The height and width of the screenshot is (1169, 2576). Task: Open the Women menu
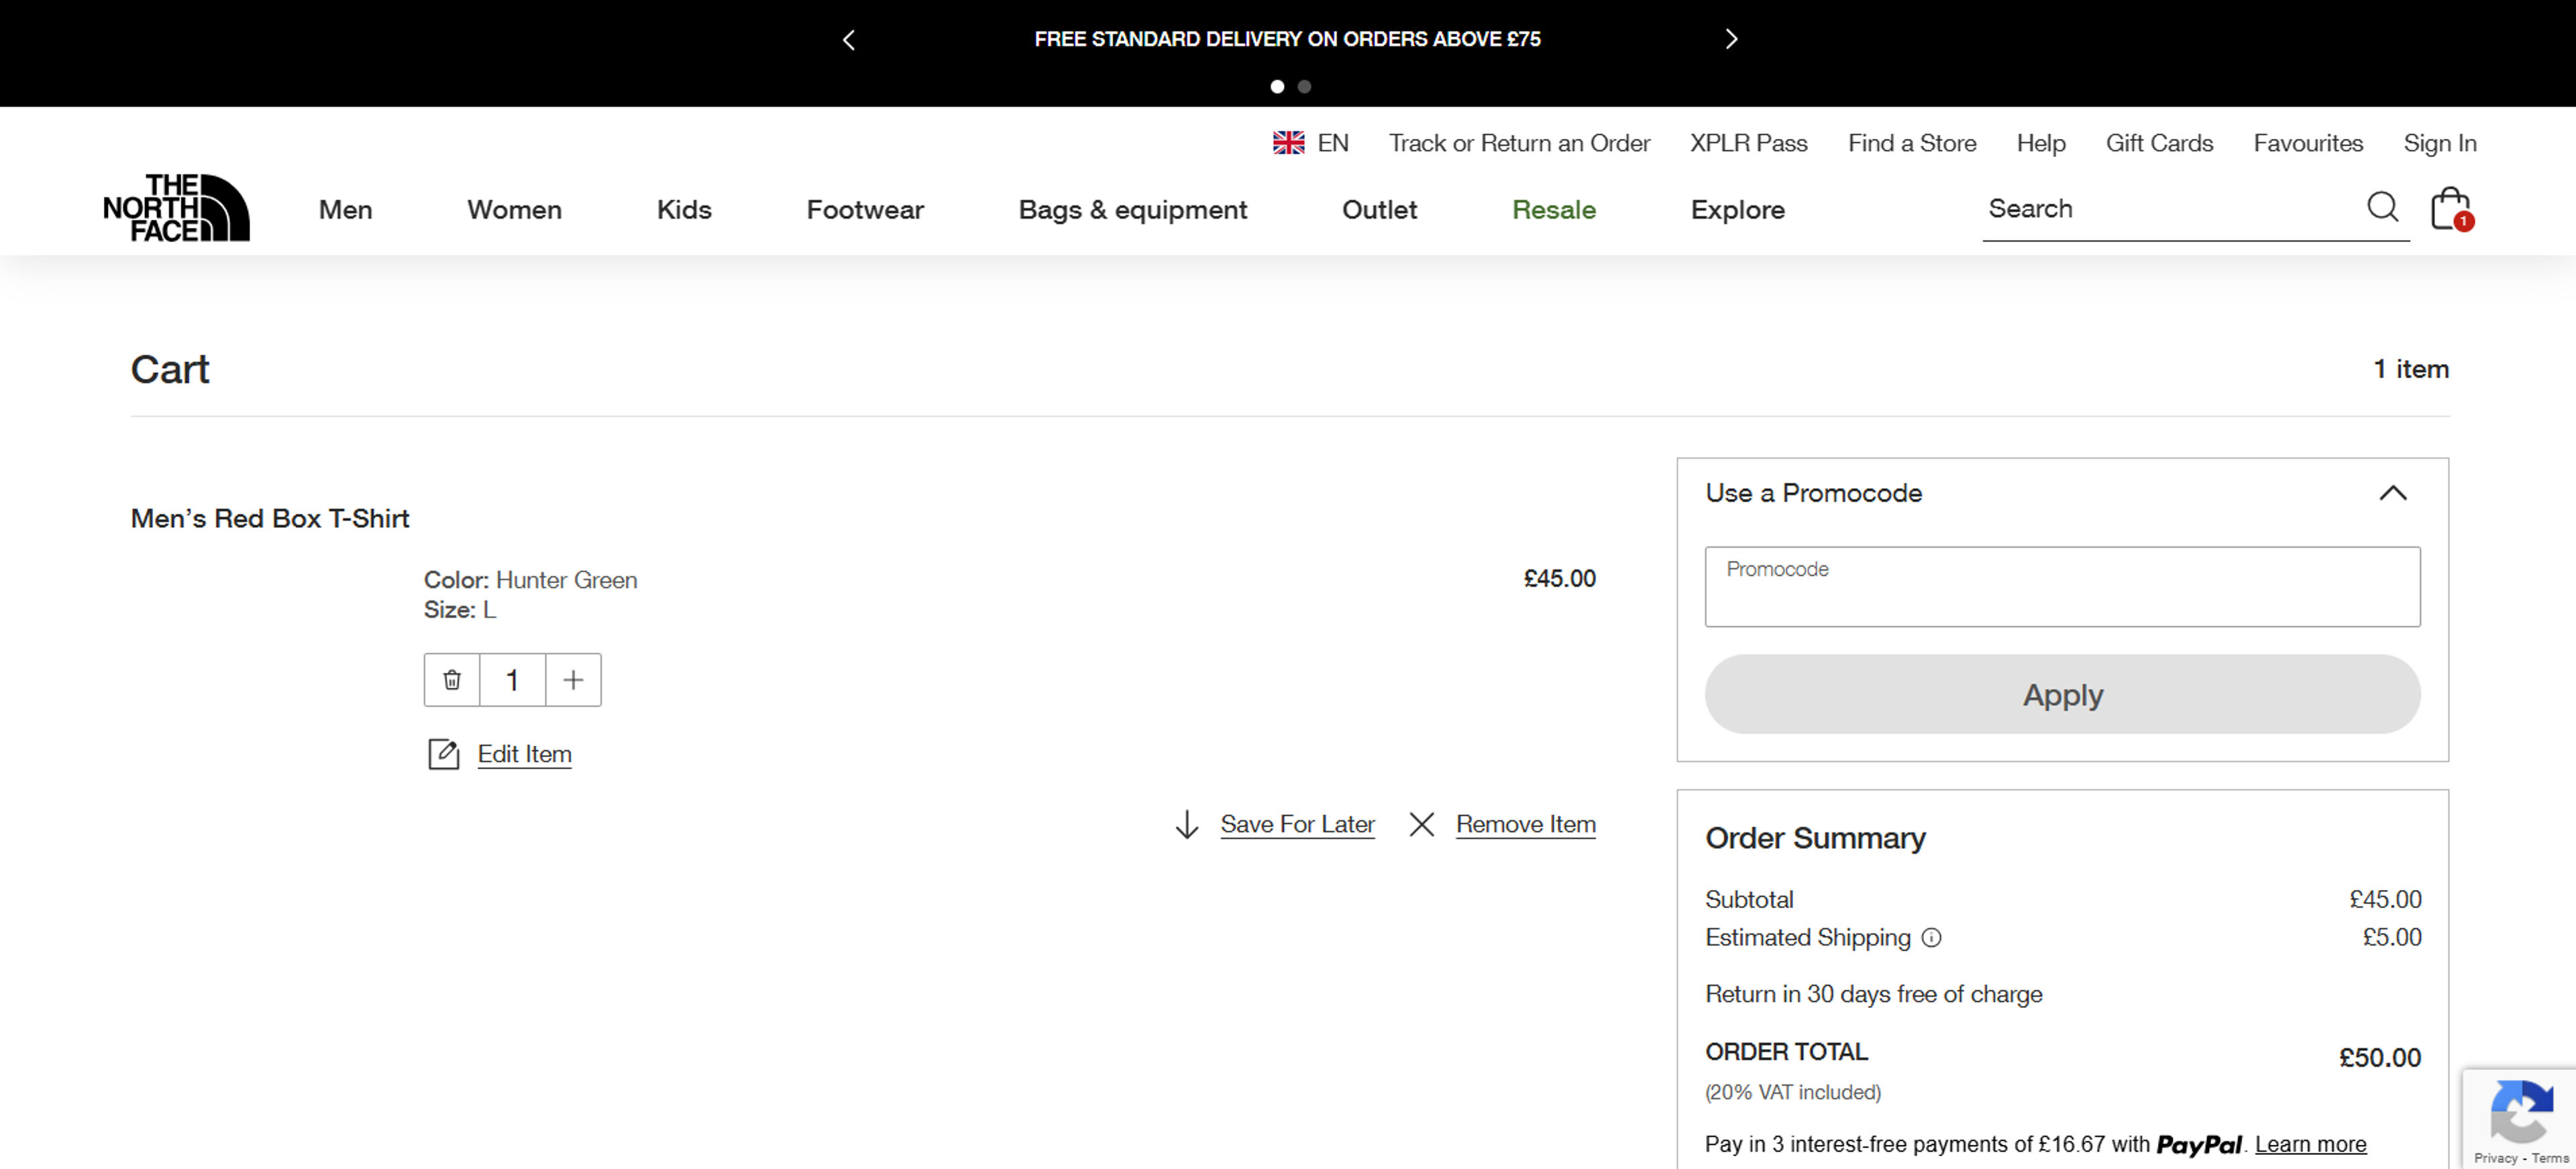[514, 210]
